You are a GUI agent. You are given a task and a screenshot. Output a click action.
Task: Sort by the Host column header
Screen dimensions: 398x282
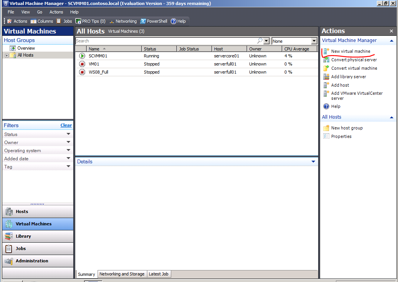point(229,49)
